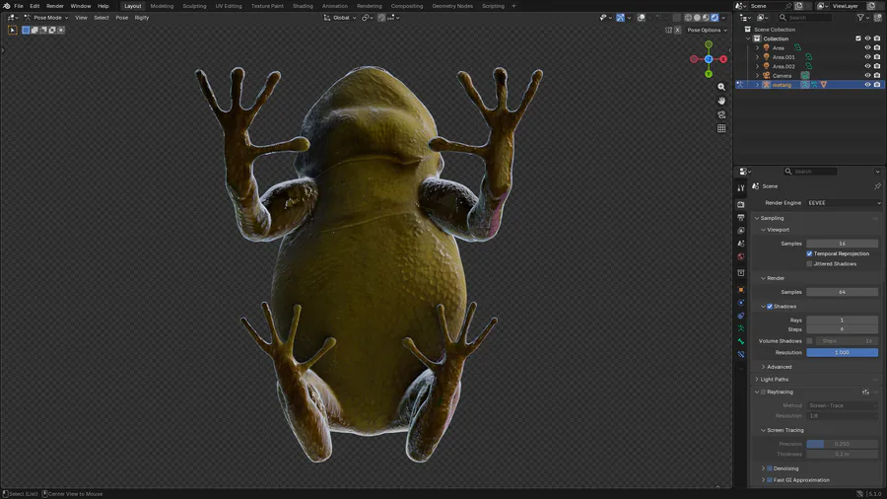The height and width of the screenshot is (499, 887).
Task: Switch to orthographic grid view icon
Action: 721,128
